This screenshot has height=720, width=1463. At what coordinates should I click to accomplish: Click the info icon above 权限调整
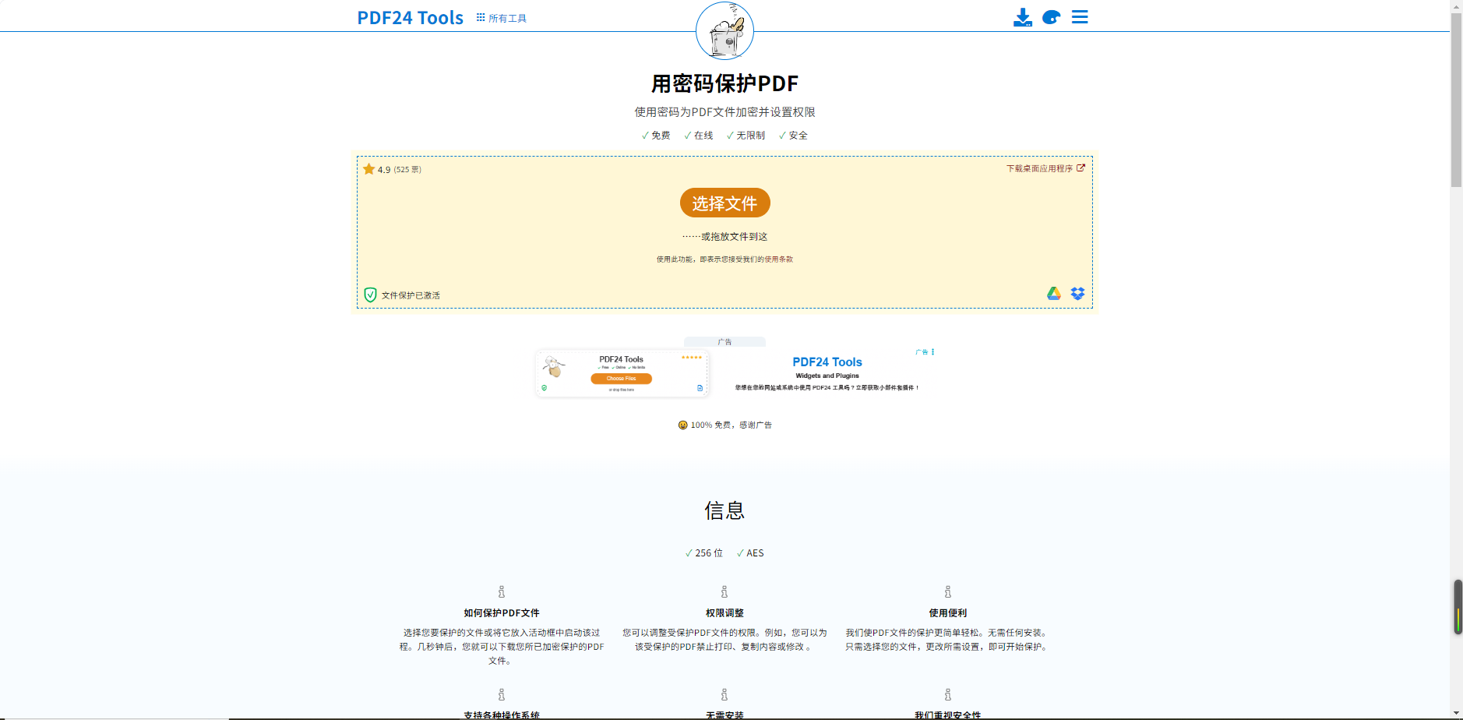point(724,592)
